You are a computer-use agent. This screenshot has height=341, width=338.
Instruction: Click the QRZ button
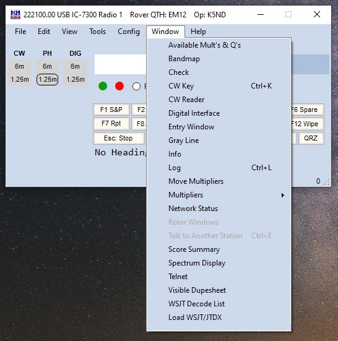coord(311,138)
